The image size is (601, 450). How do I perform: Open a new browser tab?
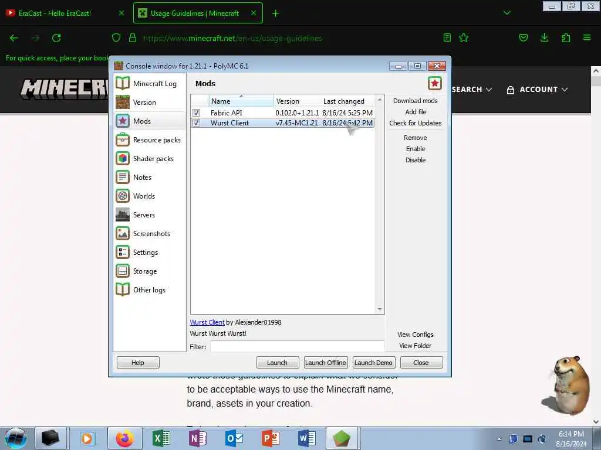tap(276, 13)
